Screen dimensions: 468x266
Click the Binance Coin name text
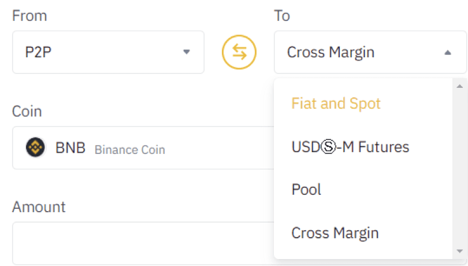coord(130,149)
